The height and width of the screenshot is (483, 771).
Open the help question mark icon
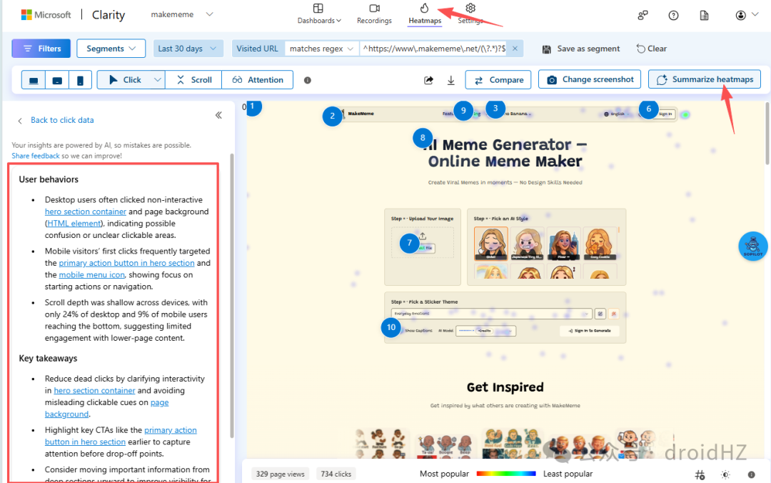(674, 15)
